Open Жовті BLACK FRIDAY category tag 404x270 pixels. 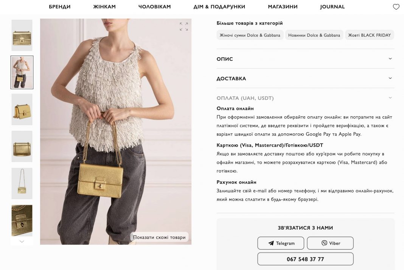[x=369, y=35]
